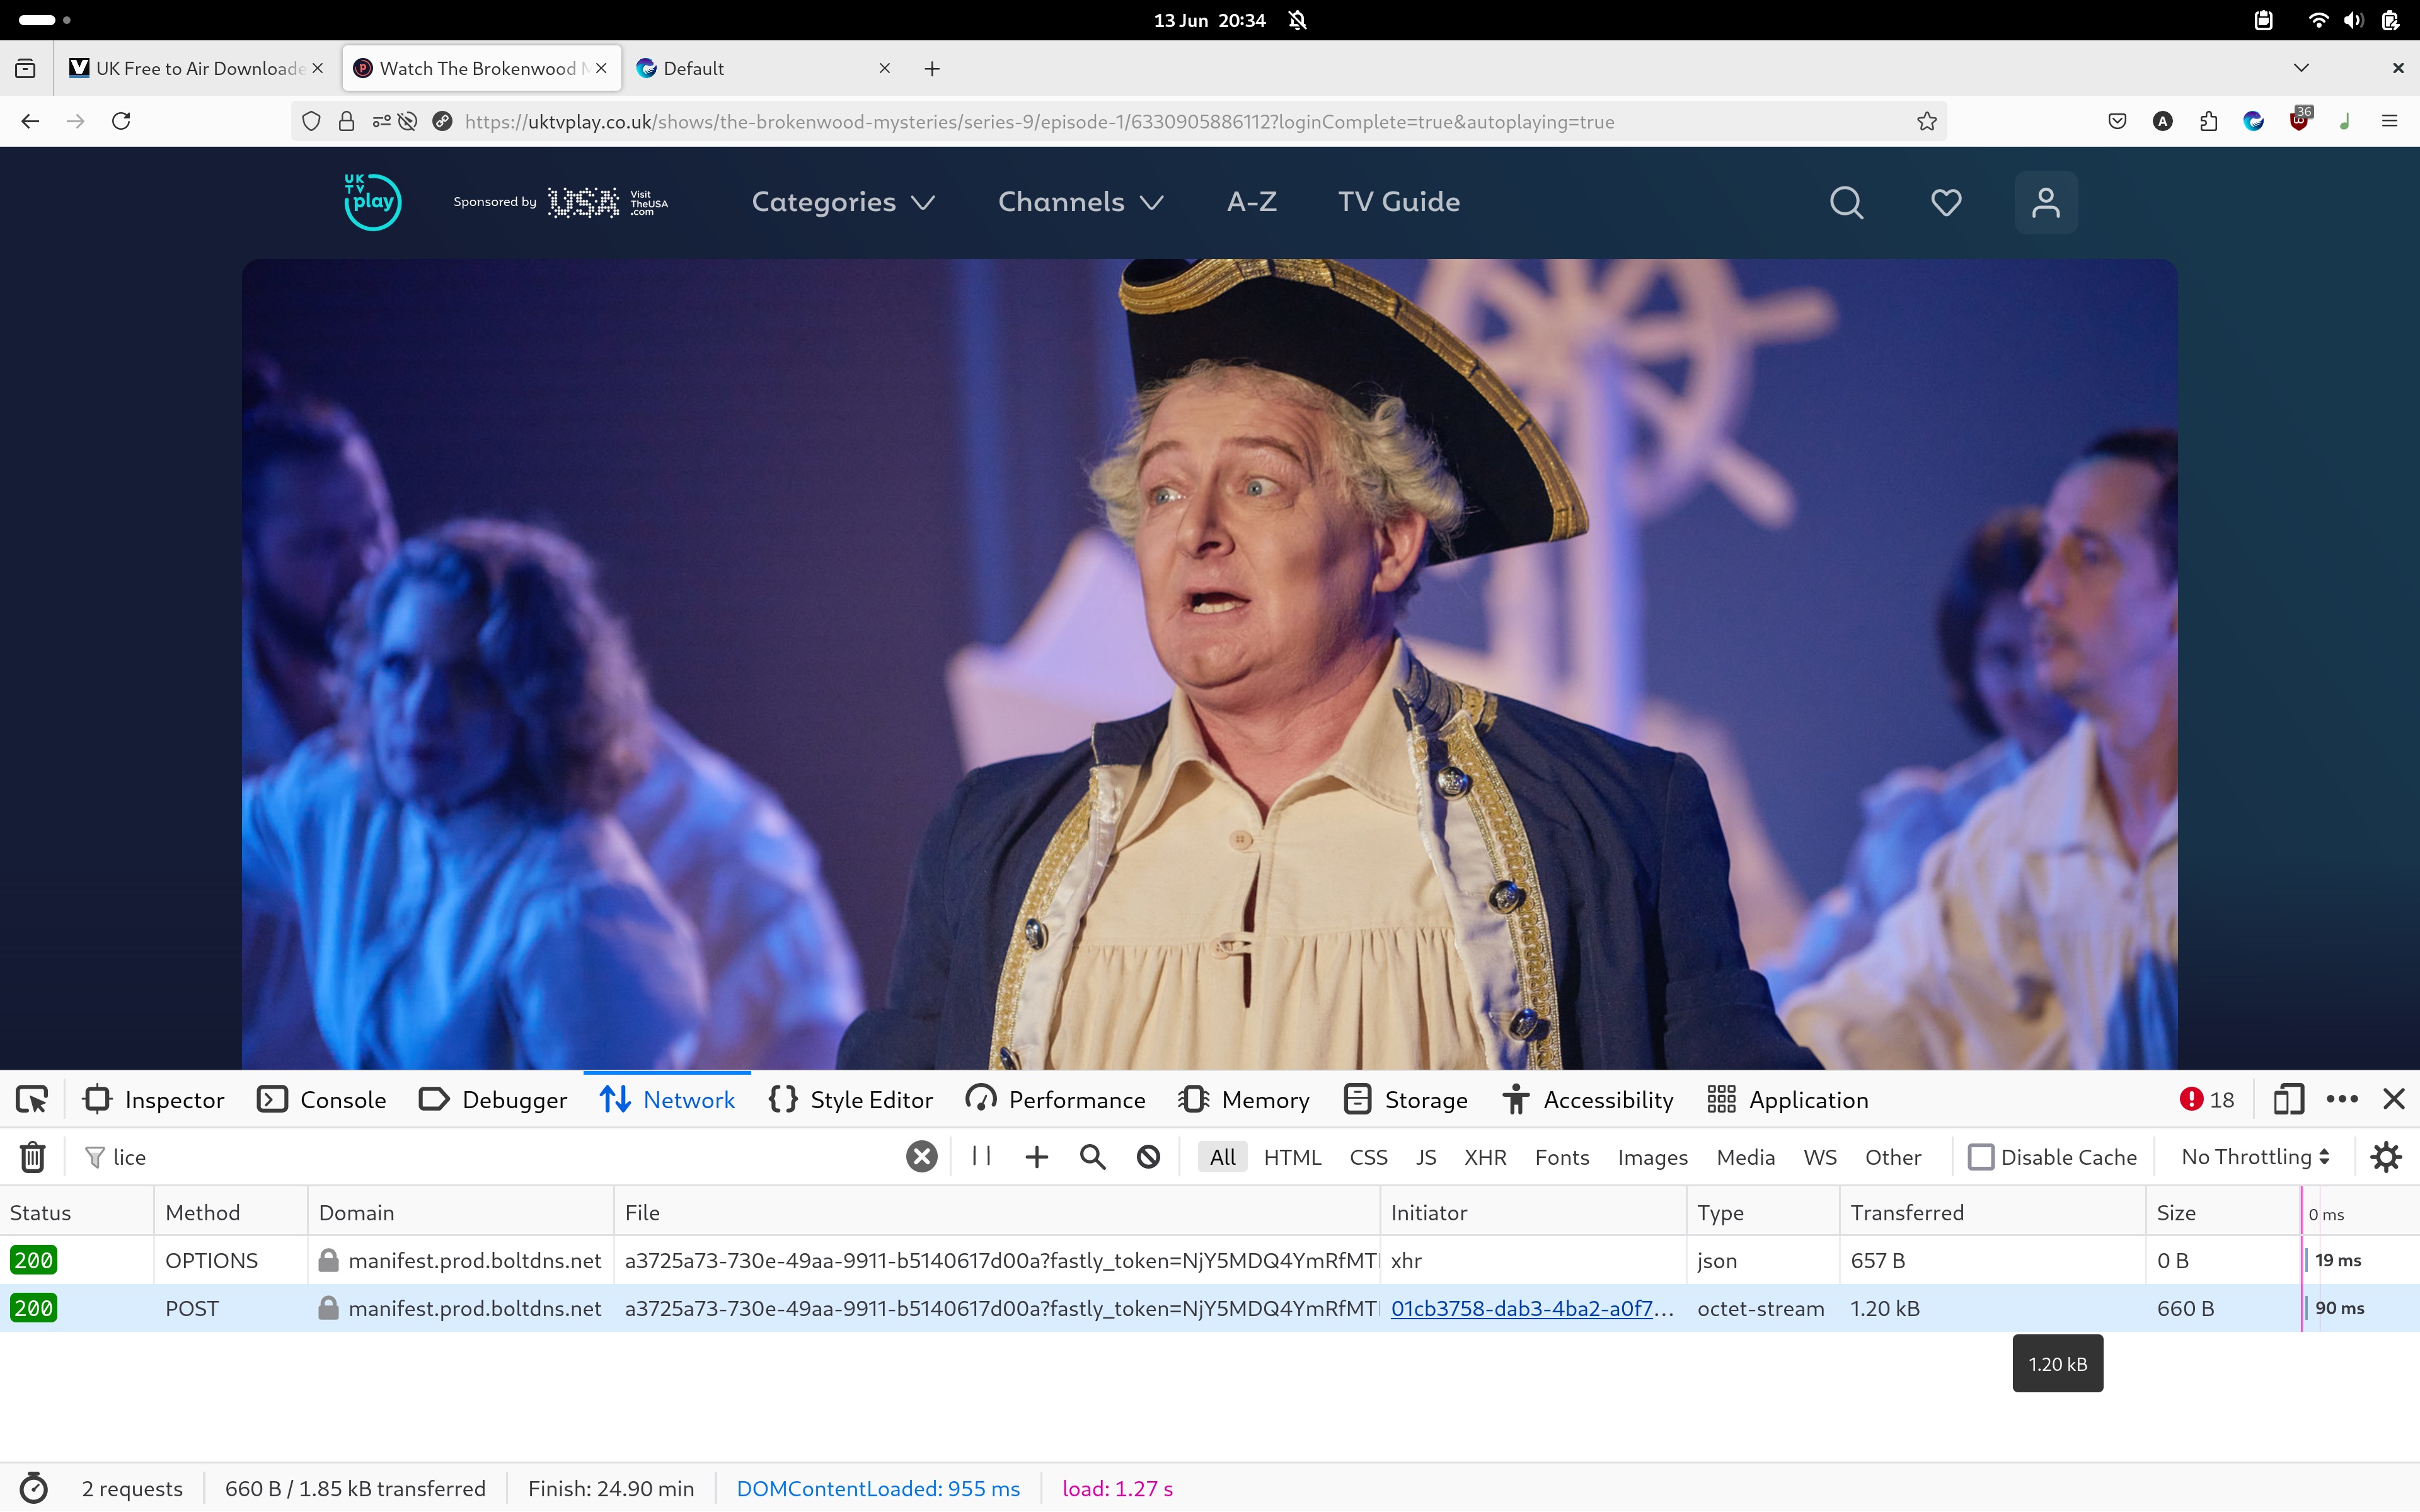Open the user account profile icon
This screenshot has height=1512, width=2420.
2046,202
